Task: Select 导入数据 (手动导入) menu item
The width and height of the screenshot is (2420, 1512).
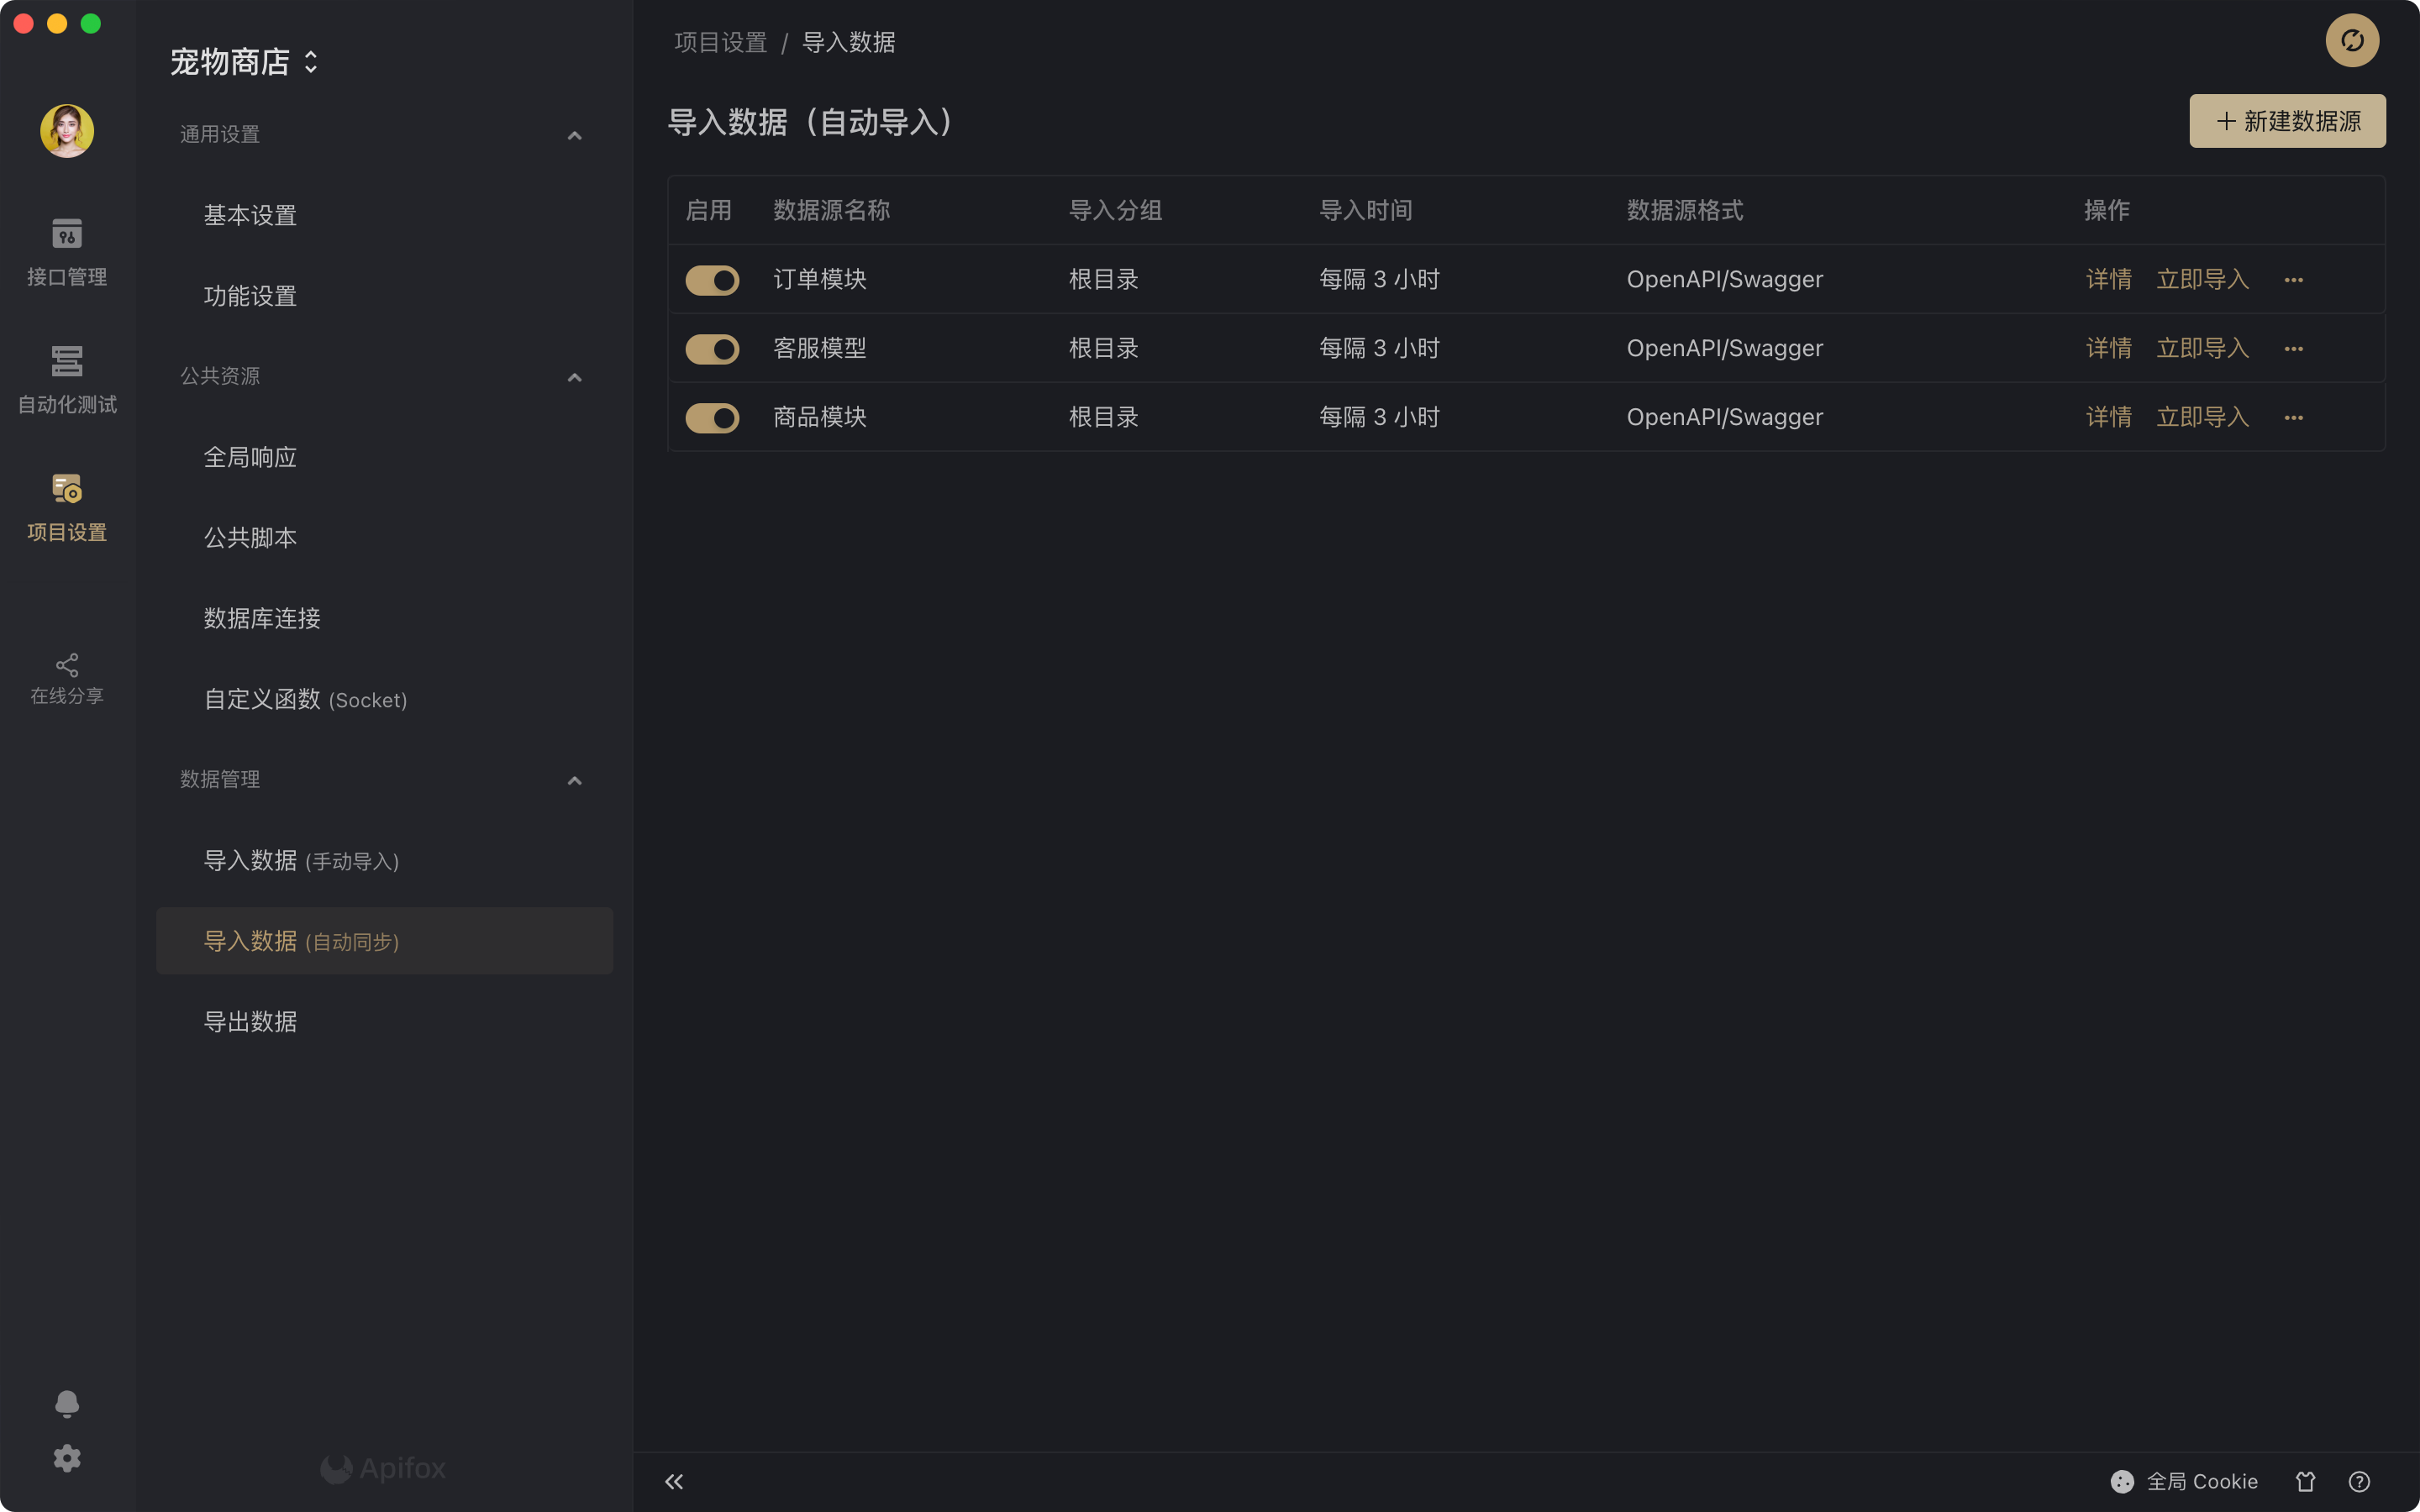Action: click(301, 861)
